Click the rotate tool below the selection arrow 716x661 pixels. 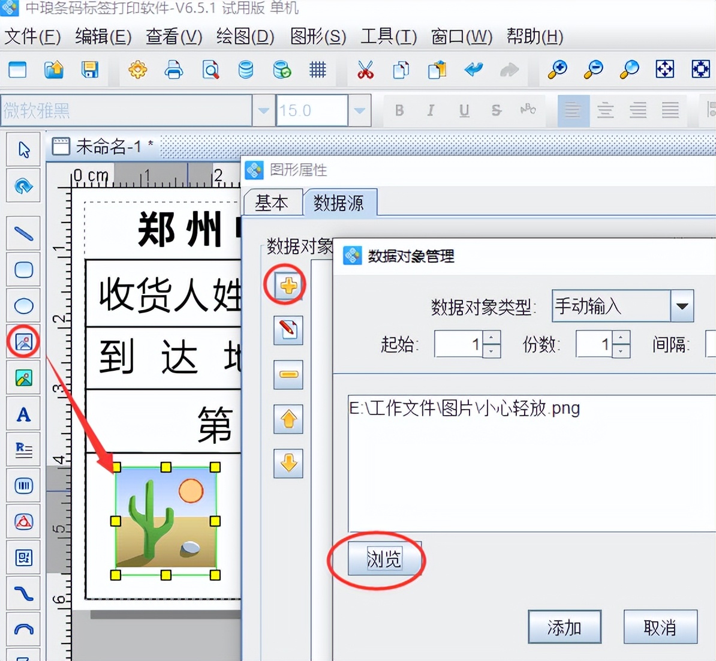coord(23,185)
